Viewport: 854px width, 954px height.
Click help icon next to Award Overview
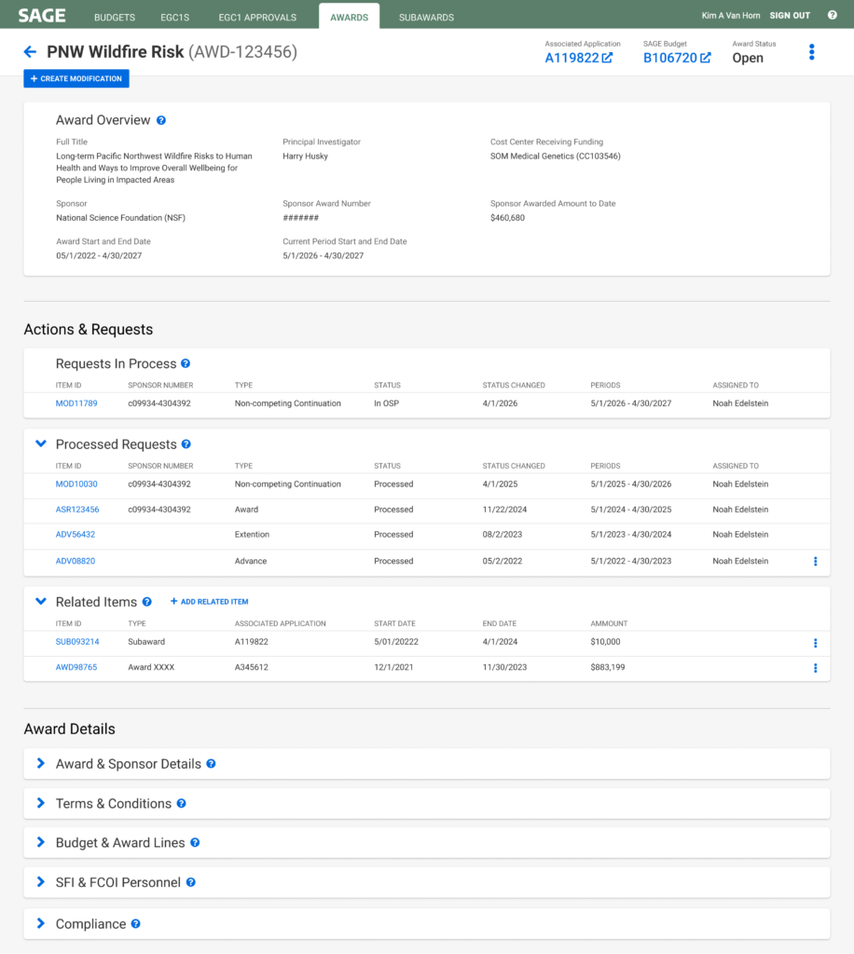pos(161,120)
